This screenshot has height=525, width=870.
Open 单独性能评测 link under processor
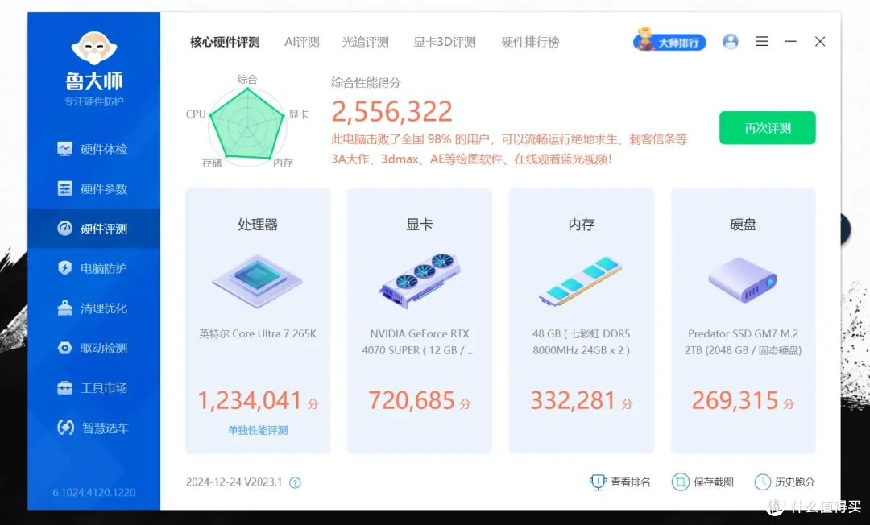point(258,430)
